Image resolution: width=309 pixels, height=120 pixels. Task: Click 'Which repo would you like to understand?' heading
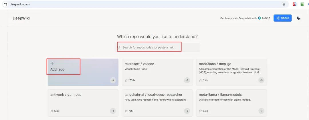tap(157, 37)
